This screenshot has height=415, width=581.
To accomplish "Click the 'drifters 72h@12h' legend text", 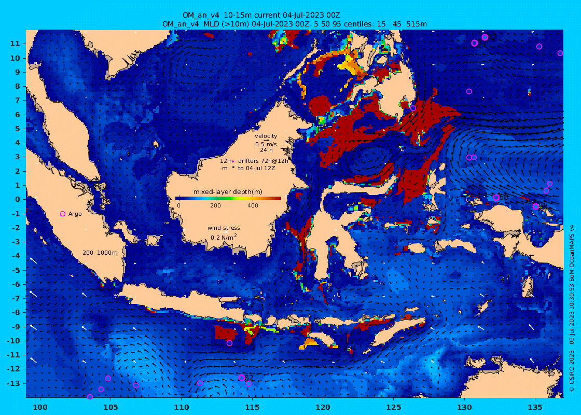I will click(263, 161).
